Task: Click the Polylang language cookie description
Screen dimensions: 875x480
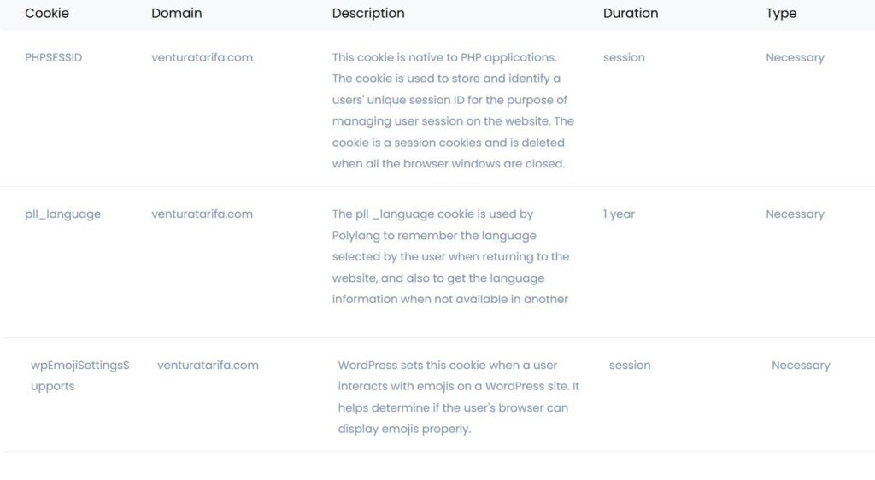Action: coord(451,256)
